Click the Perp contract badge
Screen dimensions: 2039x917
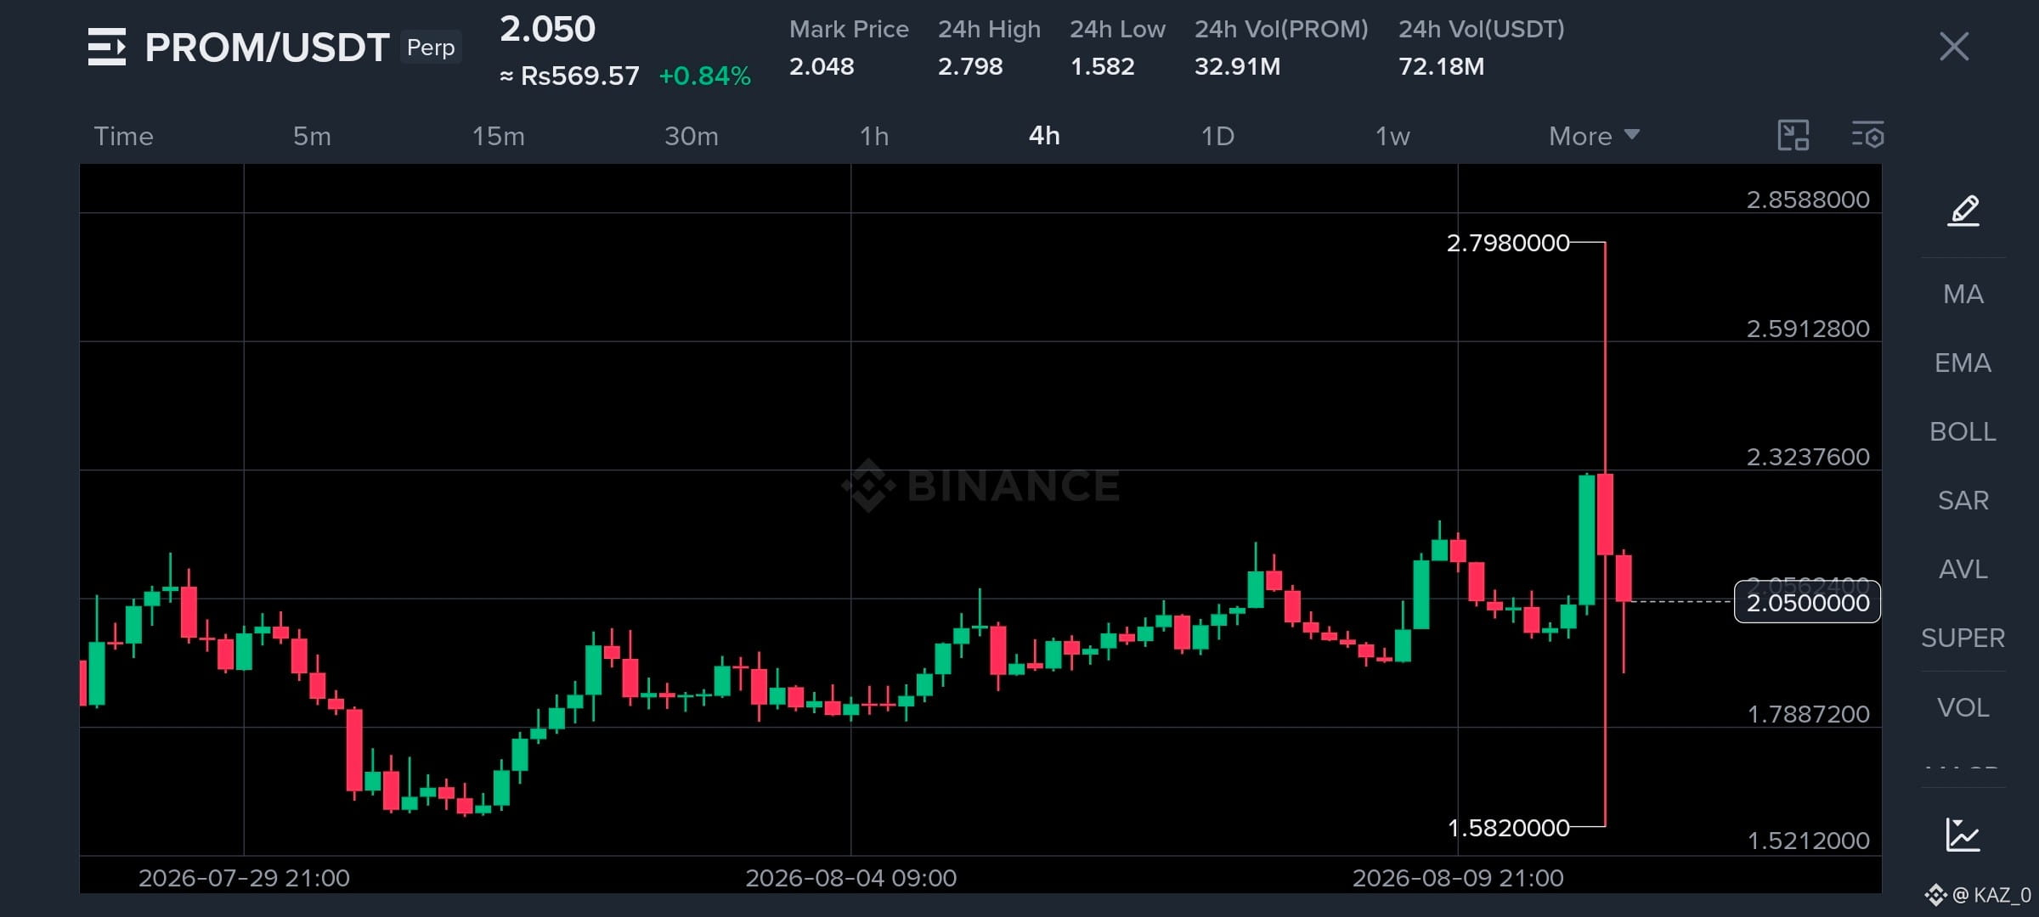(x=431, y=48)
